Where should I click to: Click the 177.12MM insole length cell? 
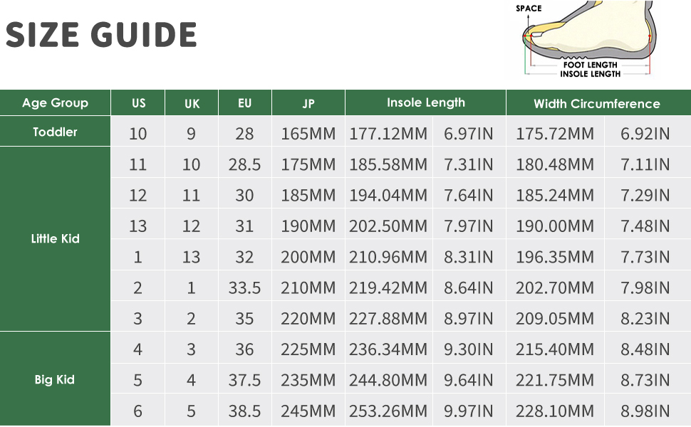tap(388, 134)
